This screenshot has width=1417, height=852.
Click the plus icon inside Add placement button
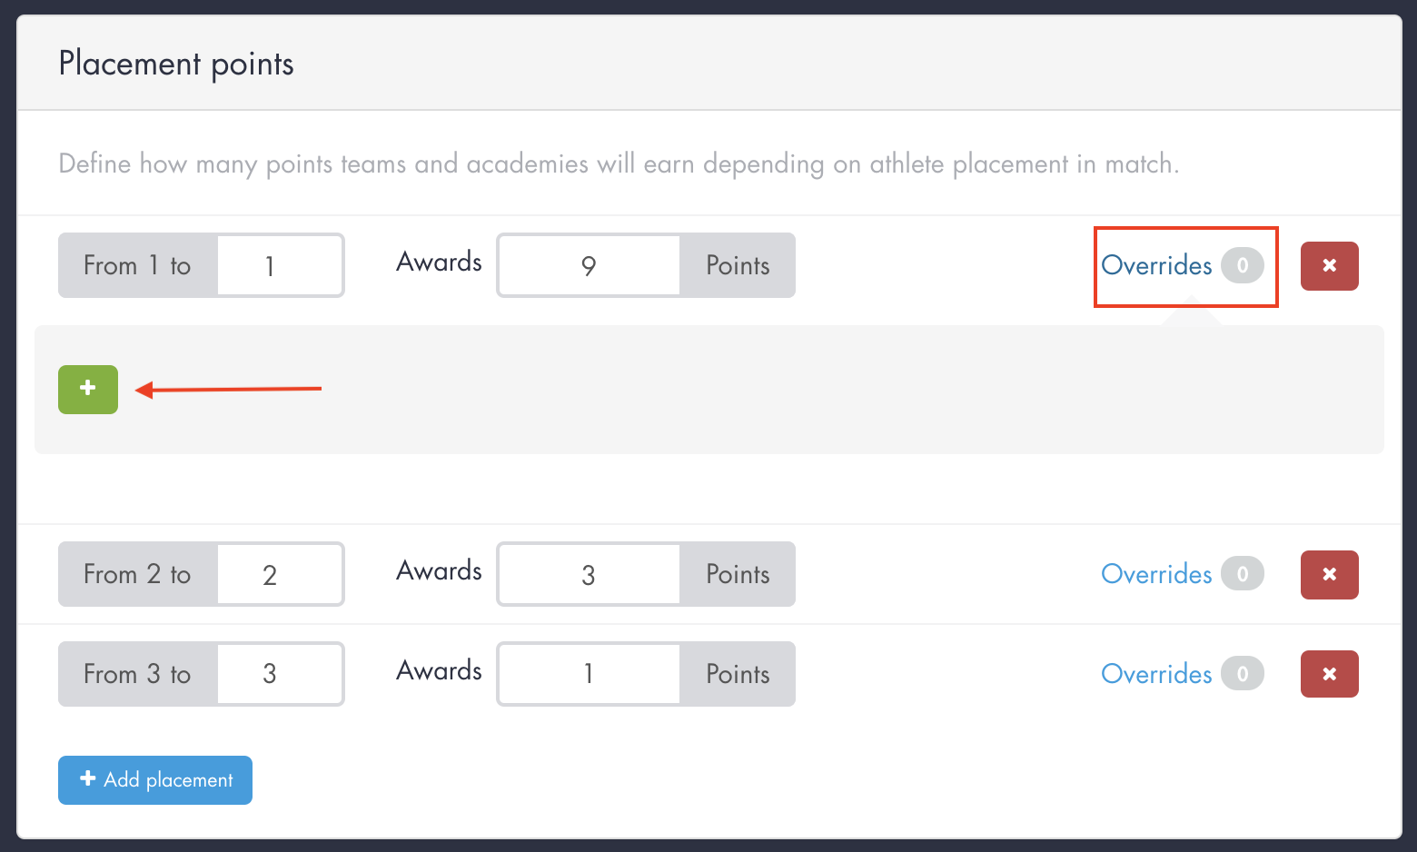(87, 779)
